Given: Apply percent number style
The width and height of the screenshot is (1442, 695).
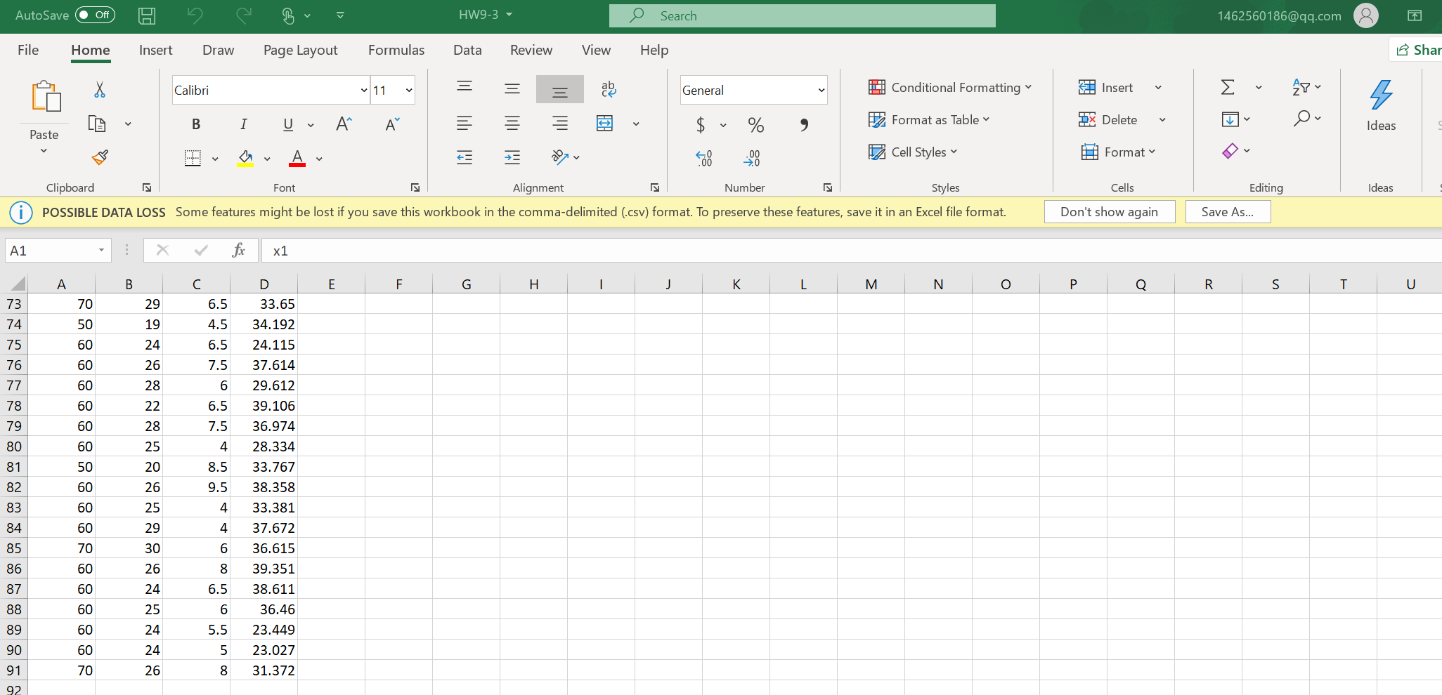Looking at the screenshot, I should tap(755, 125).
